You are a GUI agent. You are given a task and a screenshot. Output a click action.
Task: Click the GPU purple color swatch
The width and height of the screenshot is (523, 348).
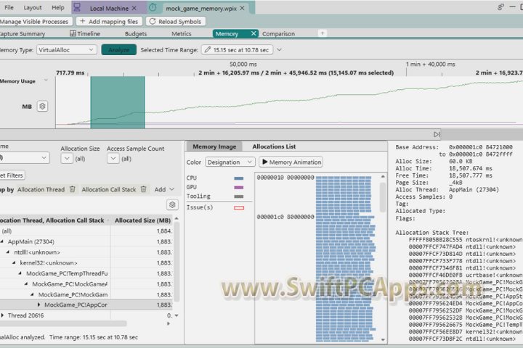pos(238,187)
